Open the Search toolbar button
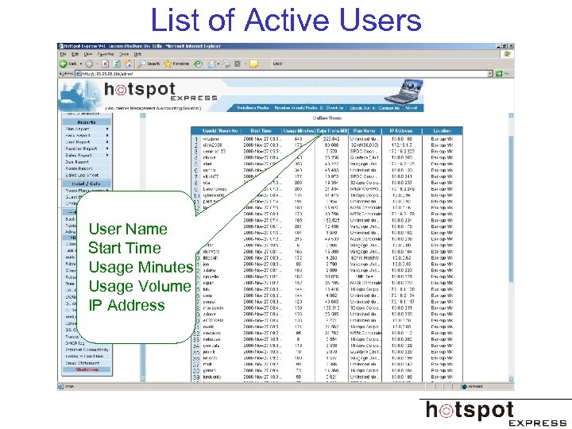This screenshot has width=572, height=429. coord(149,64)
